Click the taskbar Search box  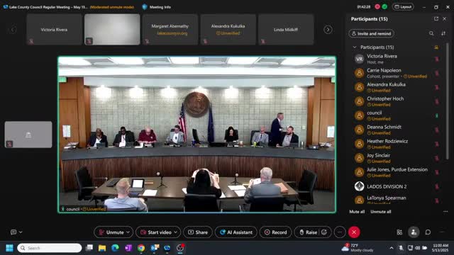(x=50, y=248)
